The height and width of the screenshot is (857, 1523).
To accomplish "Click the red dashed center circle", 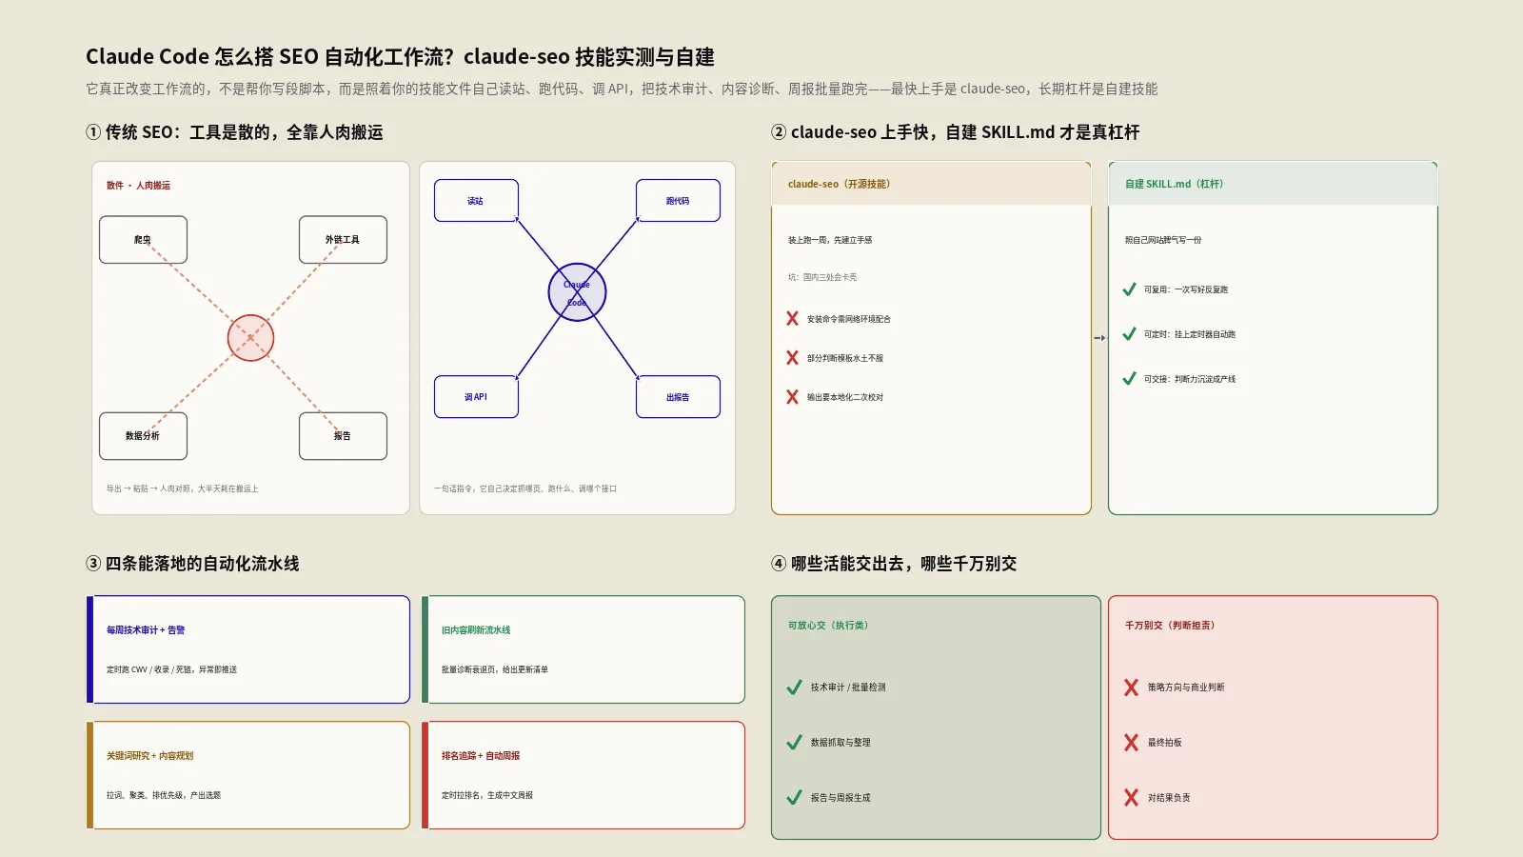I will click(x=250, y=338).
